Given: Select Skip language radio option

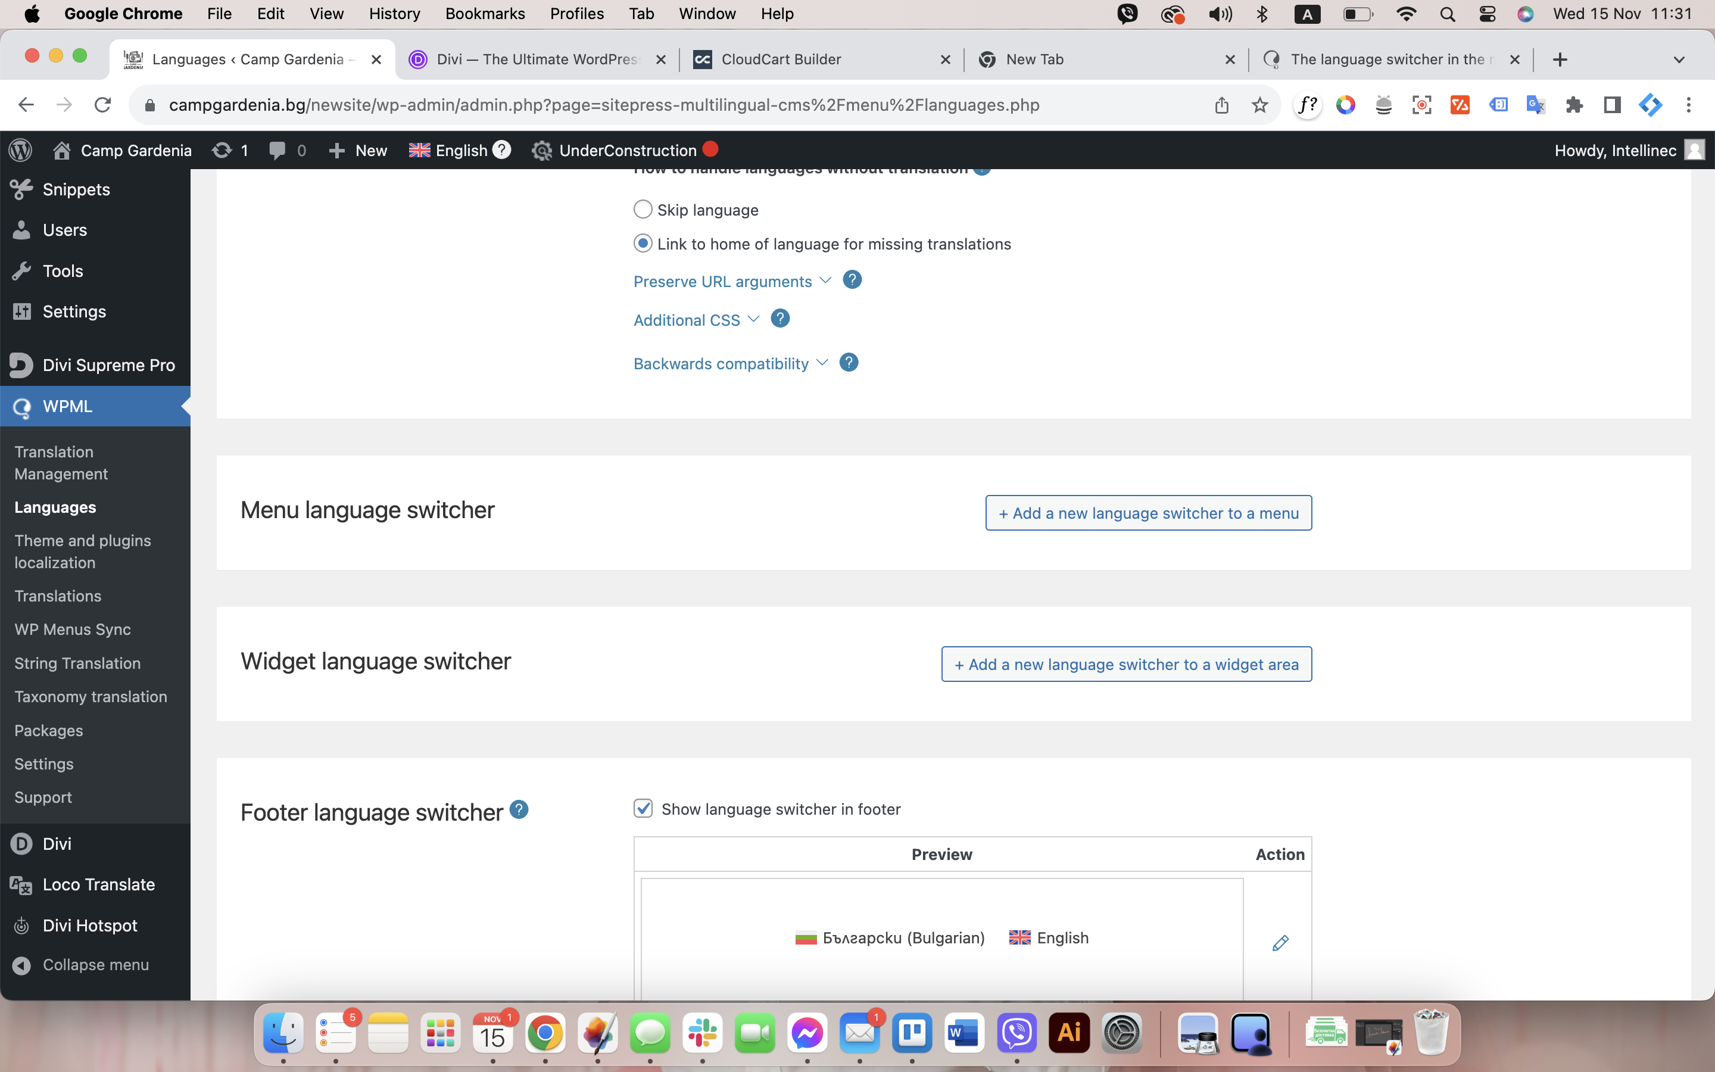Looking at the screenshot, I should tap(642, 209).
